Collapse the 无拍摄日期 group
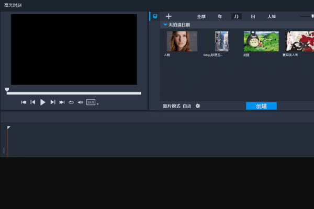The width and height of the screenshot is (314, 209). 165,25
